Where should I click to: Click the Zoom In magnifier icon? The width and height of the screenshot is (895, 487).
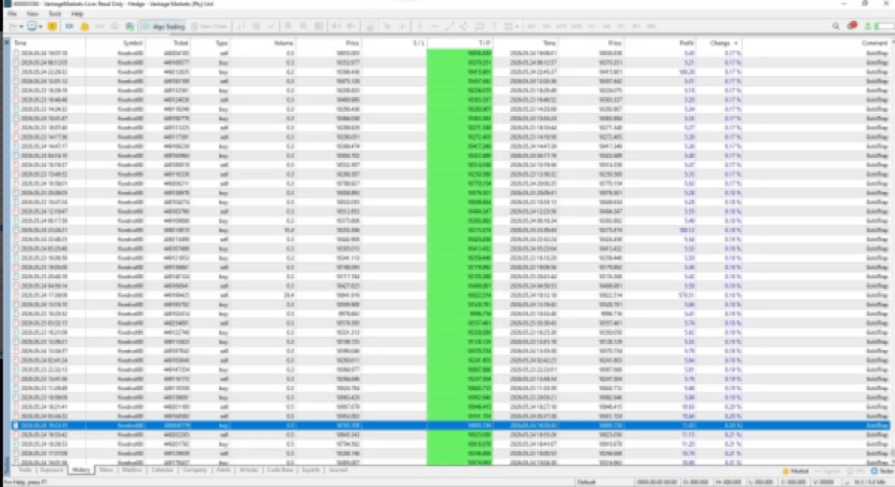point(288,26)
